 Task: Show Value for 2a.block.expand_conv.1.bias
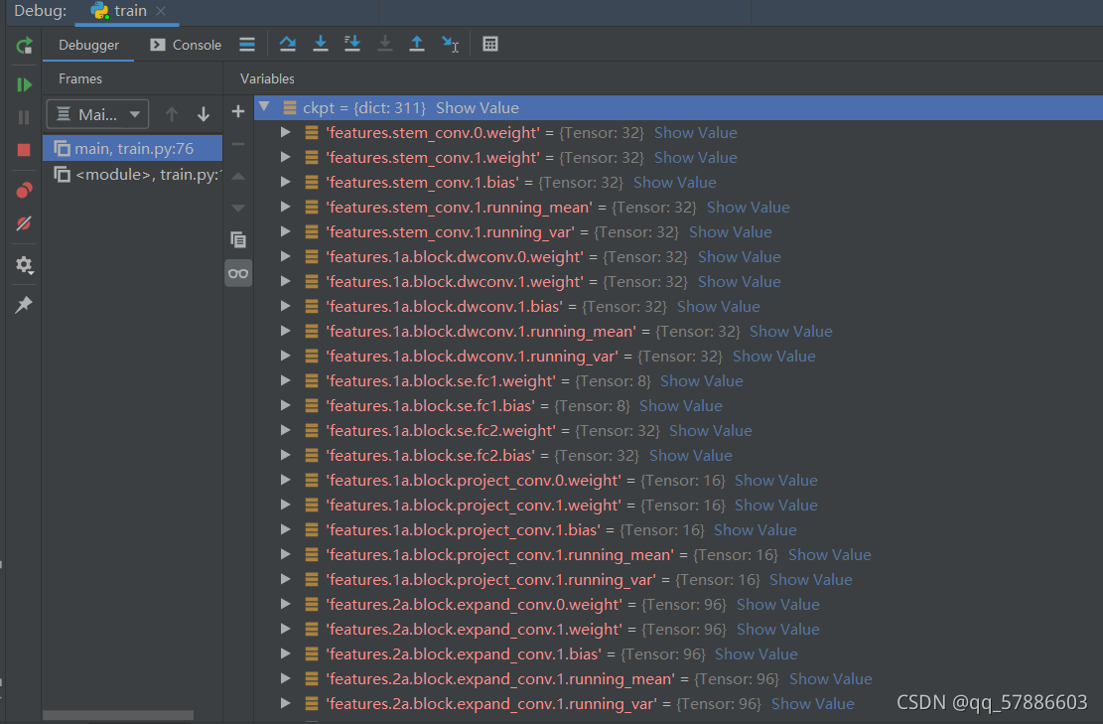(757, 653)
